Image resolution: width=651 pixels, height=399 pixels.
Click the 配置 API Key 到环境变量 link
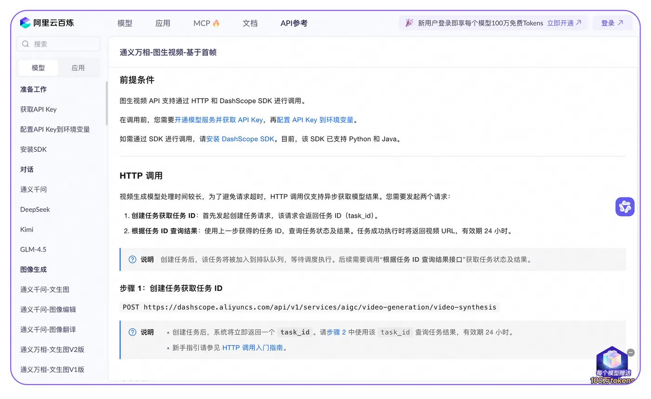point(315,120)
